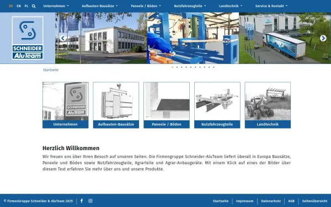Select the second slider dot indicator
Viewport: 331px width, 207px height.
[x=177, y=67]
